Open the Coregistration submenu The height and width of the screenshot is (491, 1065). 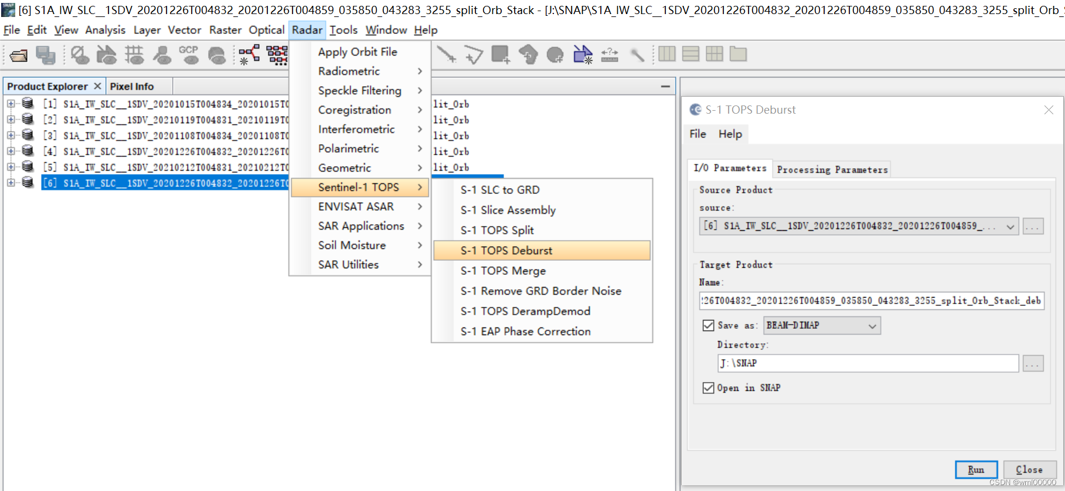coord(360,110)
